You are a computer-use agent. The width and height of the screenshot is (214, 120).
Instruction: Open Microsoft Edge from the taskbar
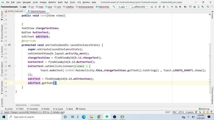pos(84,117)
